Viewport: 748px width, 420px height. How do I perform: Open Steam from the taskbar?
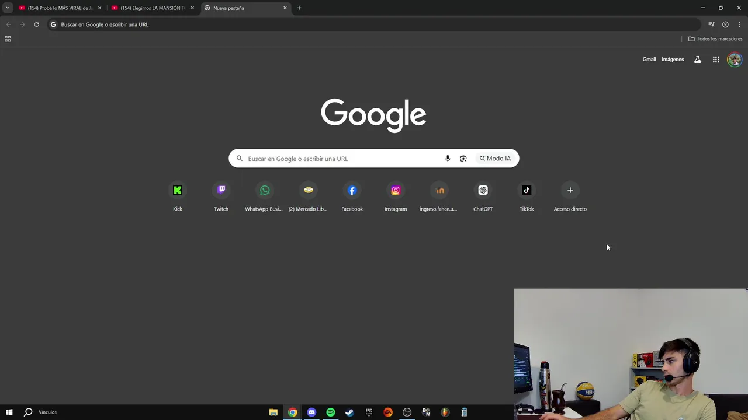pos(349,412)
